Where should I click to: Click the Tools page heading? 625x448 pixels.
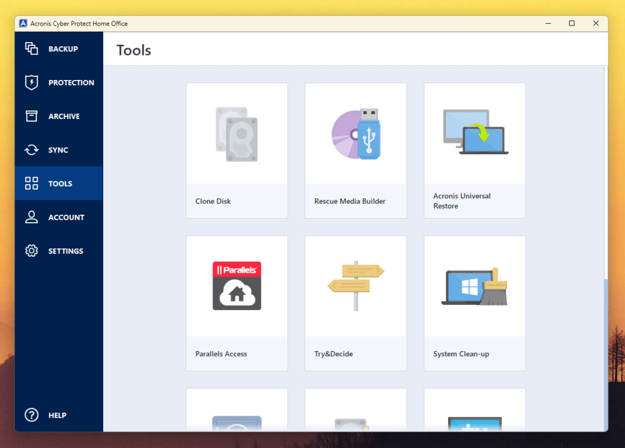coord(134,50)
